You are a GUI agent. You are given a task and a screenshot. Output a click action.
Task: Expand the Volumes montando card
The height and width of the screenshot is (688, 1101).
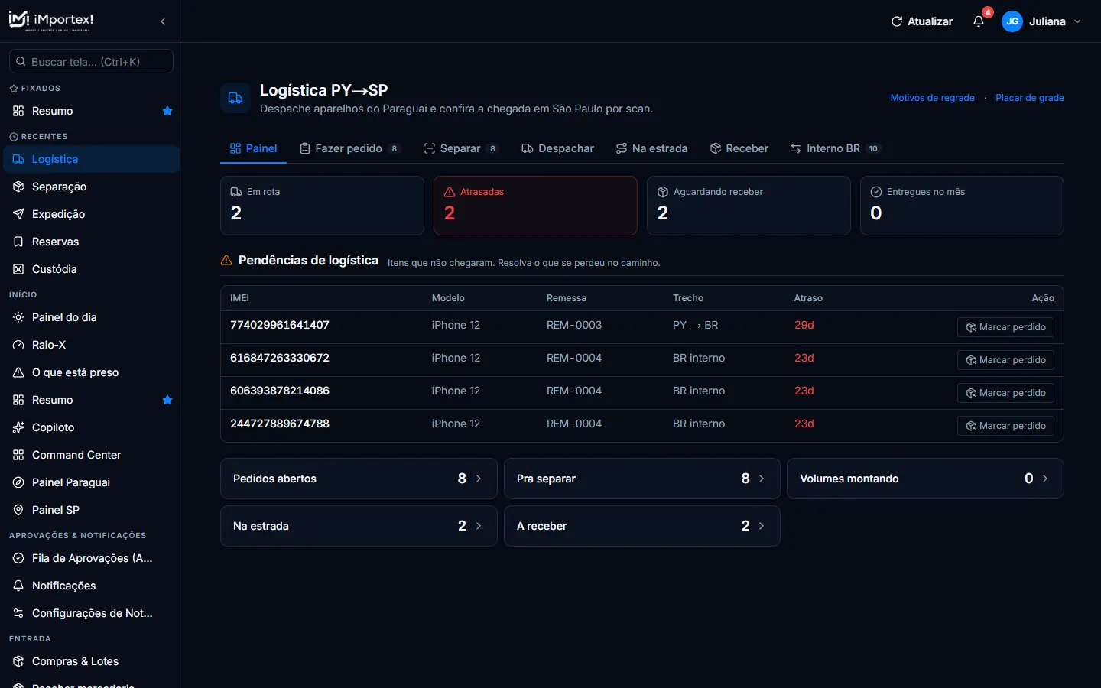point(925,479)
